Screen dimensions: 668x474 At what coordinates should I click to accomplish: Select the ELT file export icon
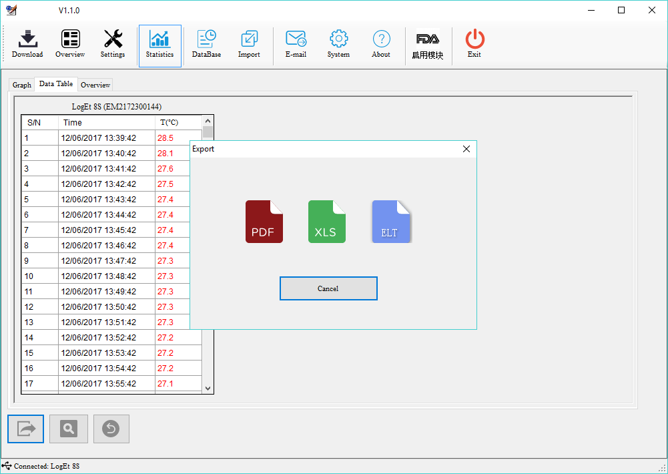[390, 222]
